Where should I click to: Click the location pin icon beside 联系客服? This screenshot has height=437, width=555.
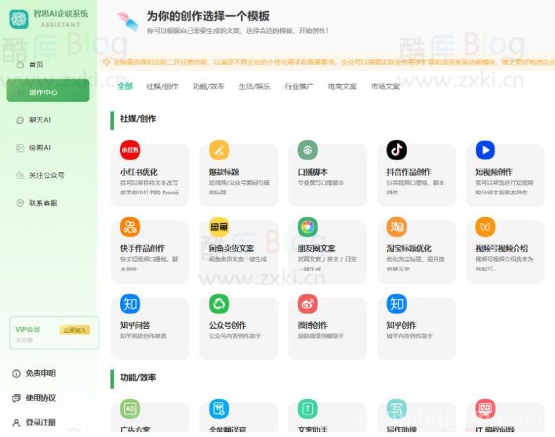tap(20, 203)
